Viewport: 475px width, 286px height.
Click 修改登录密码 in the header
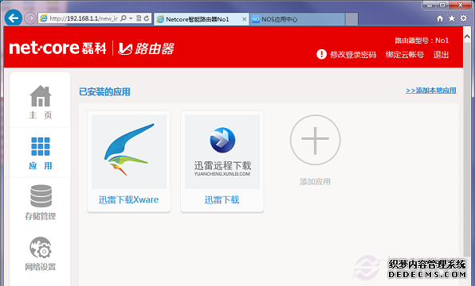[353, 55]
